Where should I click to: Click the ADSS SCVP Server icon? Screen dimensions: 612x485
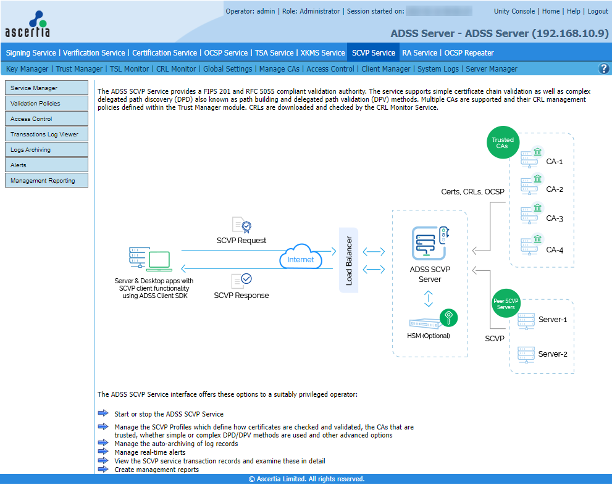430,243
